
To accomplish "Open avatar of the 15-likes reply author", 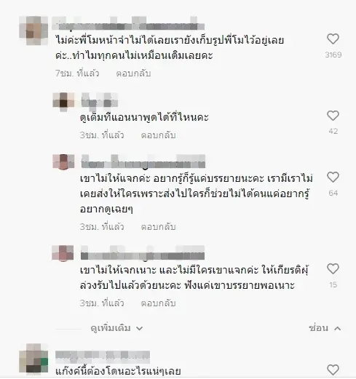I will (63, 253).
